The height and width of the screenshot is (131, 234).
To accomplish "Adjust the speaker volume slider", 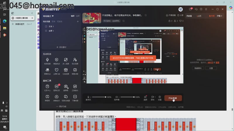I will pyautogui.click(x=127, y=97).
